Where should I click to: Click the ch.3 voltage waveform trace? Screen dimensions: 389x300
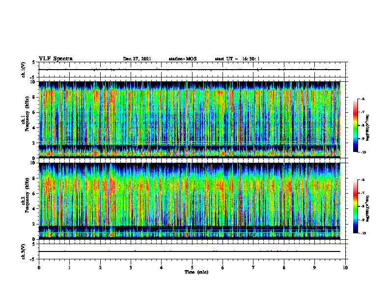tap(189, 251)
